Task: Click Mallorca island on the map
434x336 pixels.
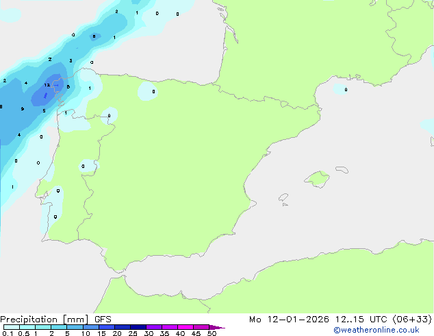Action: click(317, 179)
